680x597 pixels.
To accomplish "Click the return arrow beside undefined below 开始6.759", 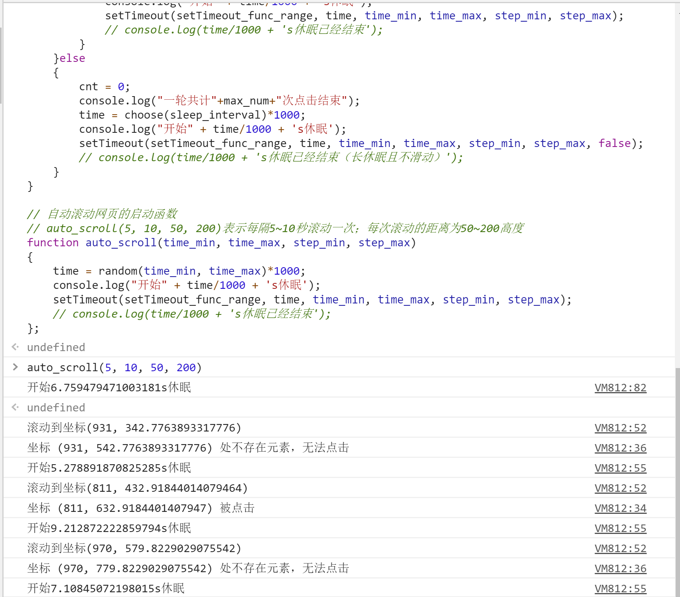I will [15, 407].
